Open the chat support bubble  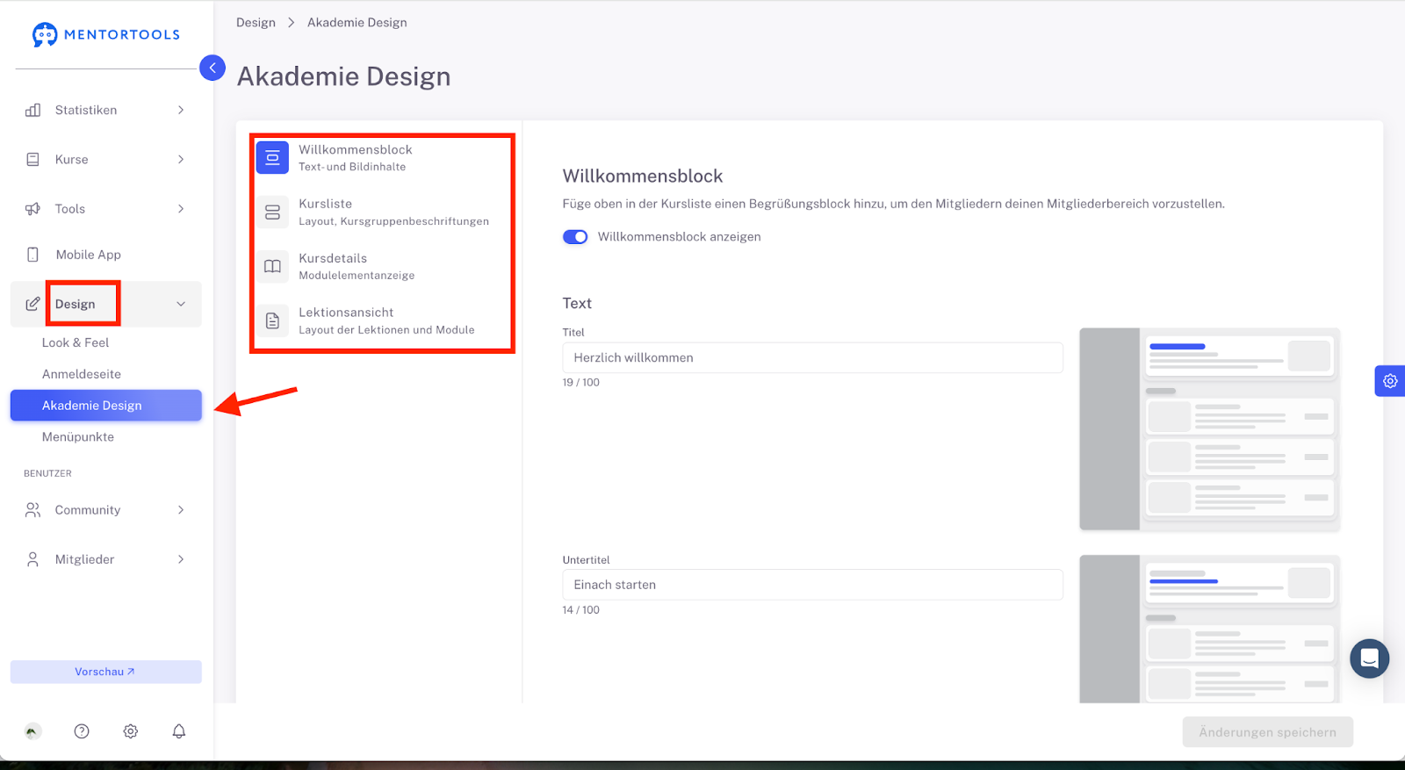(x=1369, y=658)
